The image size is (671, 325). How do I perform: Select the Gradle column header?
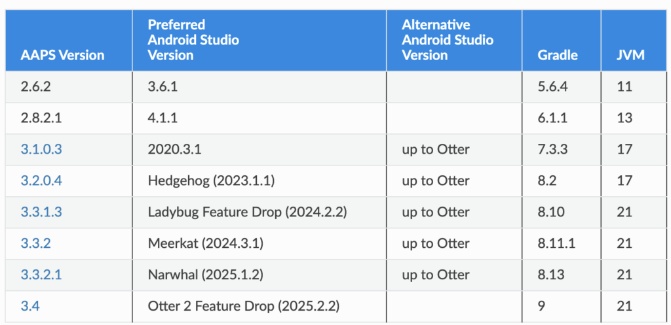(558, 56)
